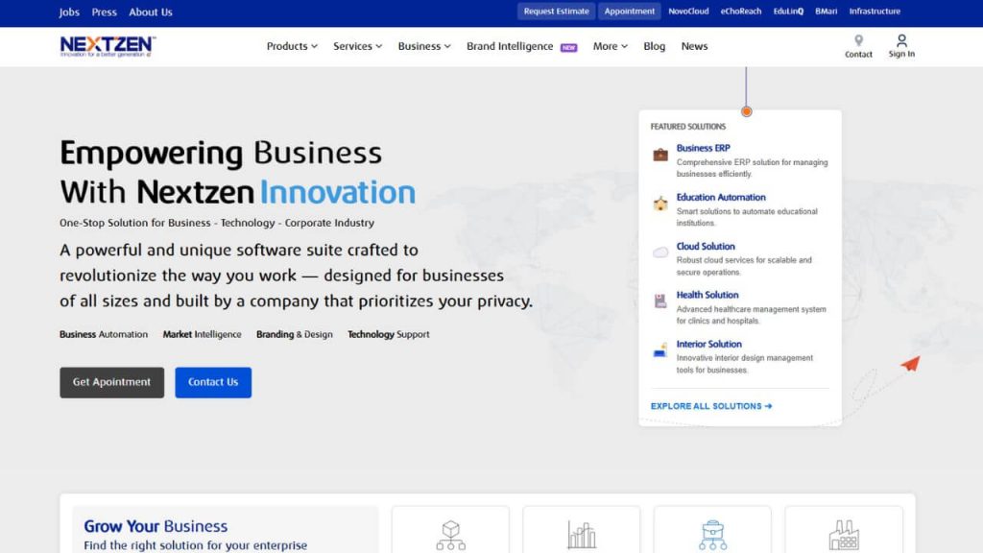Click the Get Apointment button
Viewport: 983px width, 553px height.
click(x=111, y=382)
